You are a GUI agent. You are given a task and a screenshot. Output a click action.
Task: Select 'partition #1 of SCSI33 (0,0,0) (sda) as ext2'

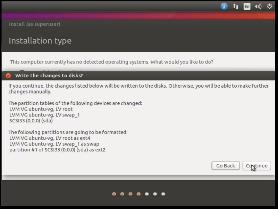58,150
